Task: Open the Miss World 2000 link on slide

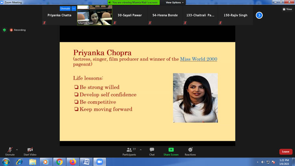Action: [199, 59]
